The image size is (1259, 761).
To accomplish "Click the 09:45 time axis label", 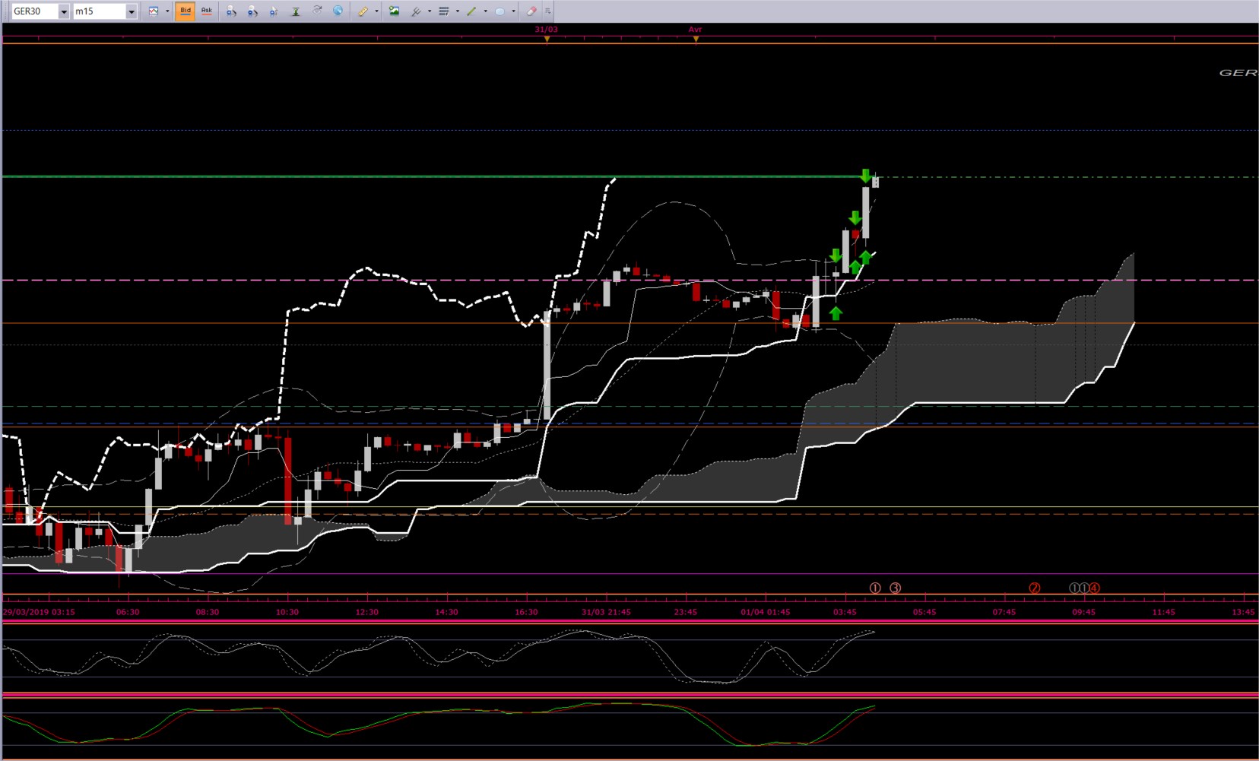I will click(1084, 612).
